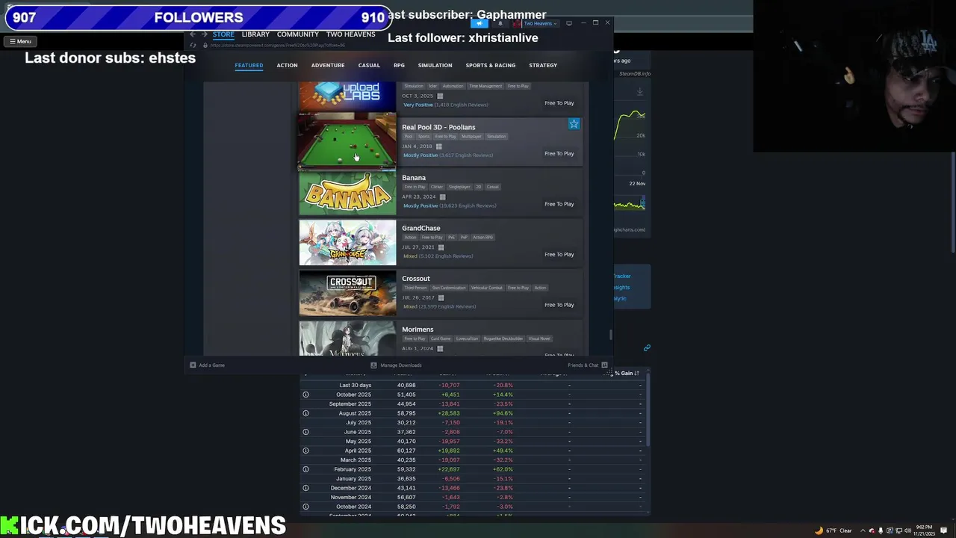Click info icon beside October 2025
956x538 pixels.
tap(305, 395)
